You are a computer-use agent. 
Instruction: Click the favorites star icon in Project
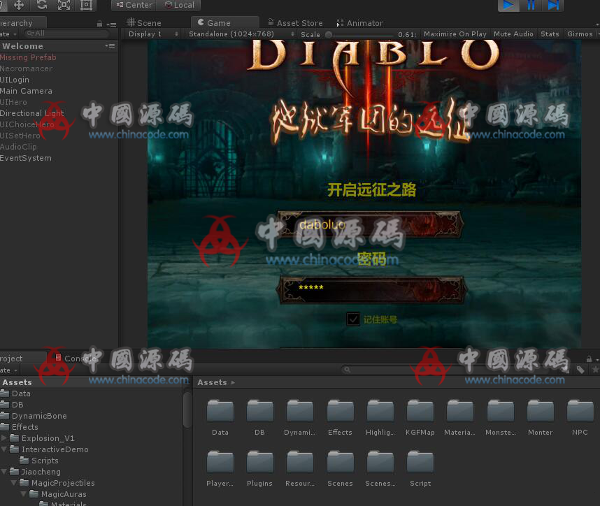595,370
